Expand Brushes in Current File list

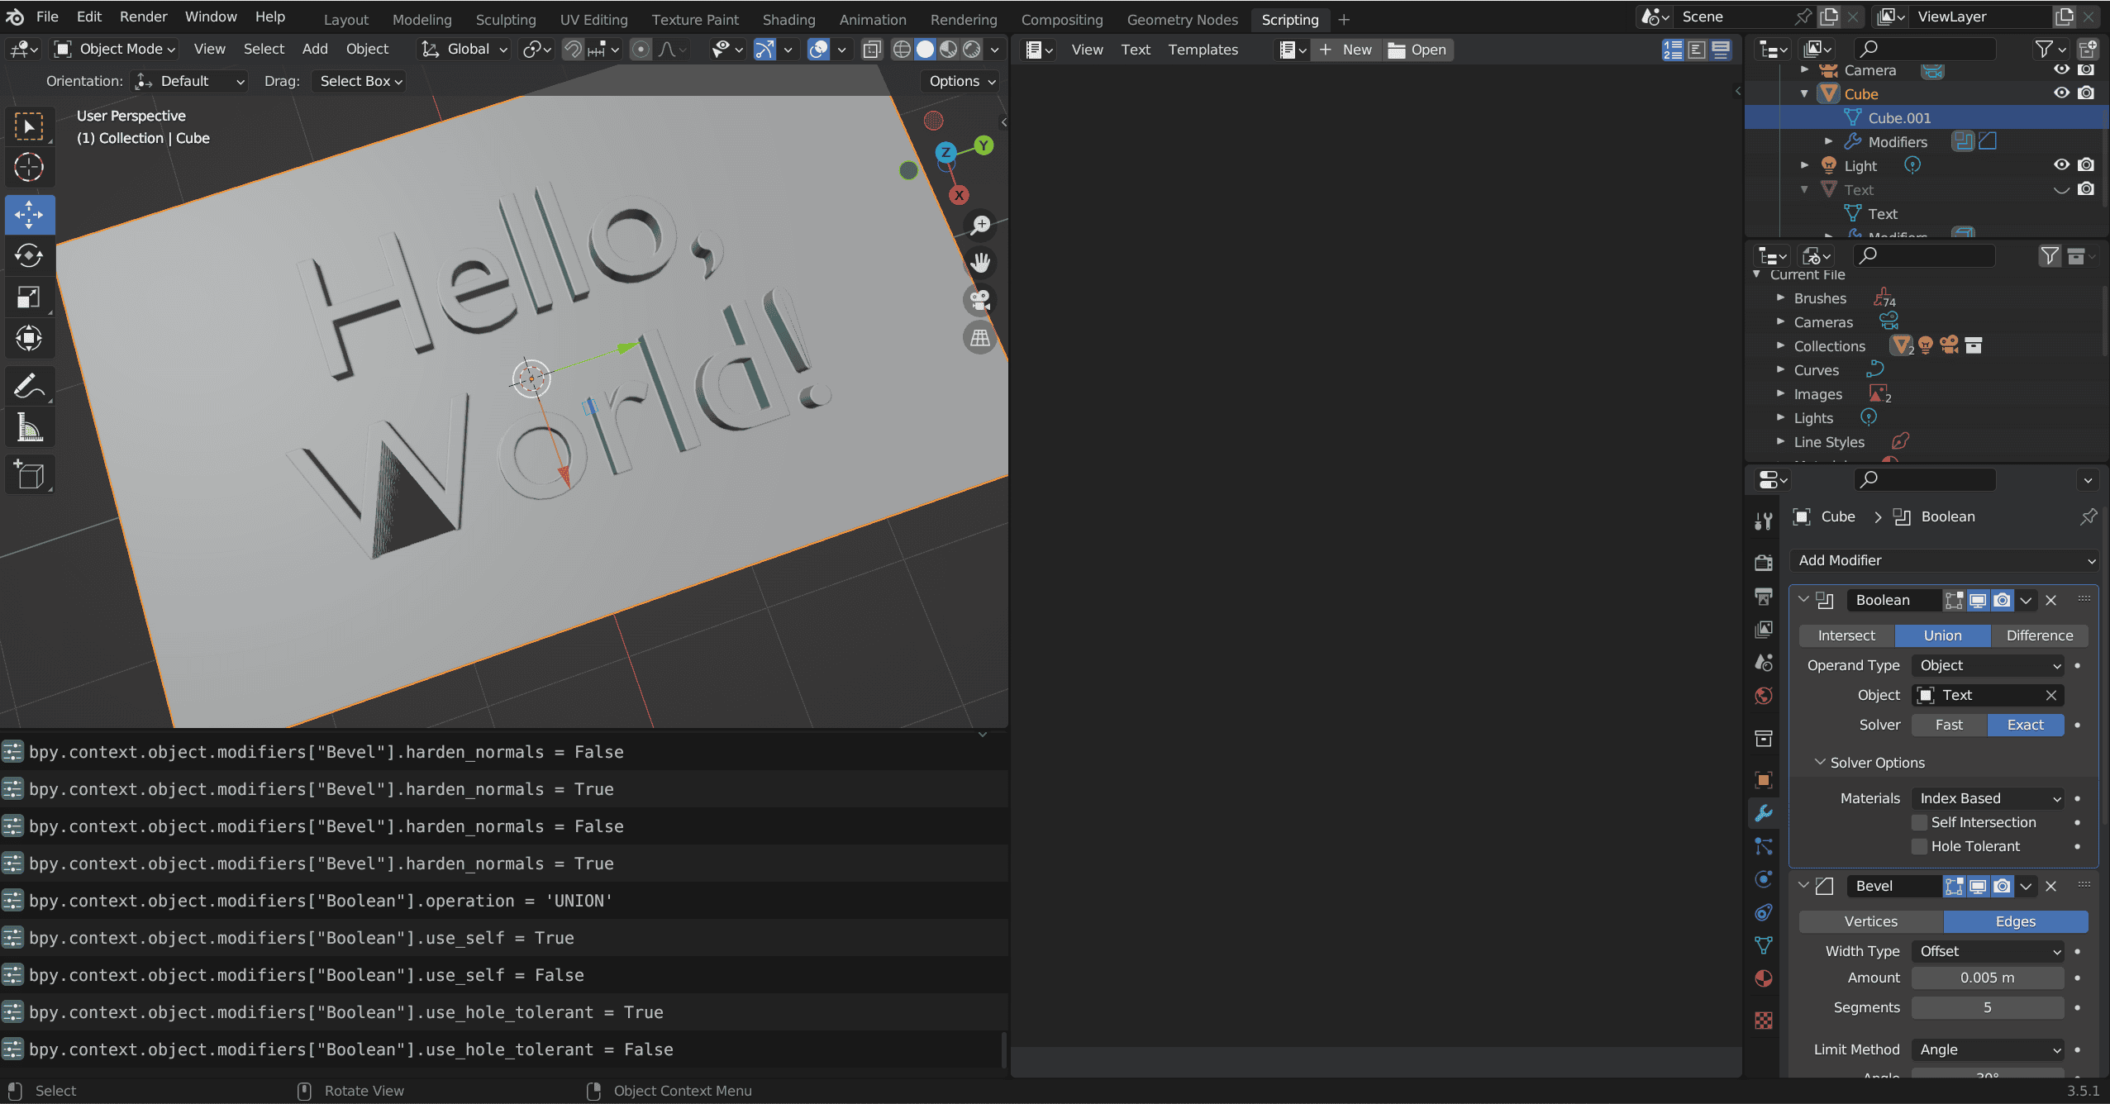pos(1781,298)
